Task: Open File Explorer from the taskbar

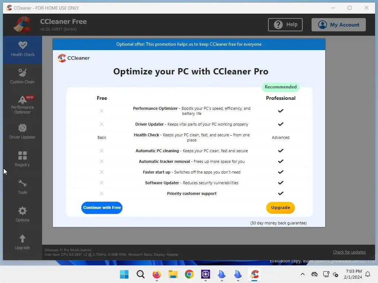Action: coord(173,274)
